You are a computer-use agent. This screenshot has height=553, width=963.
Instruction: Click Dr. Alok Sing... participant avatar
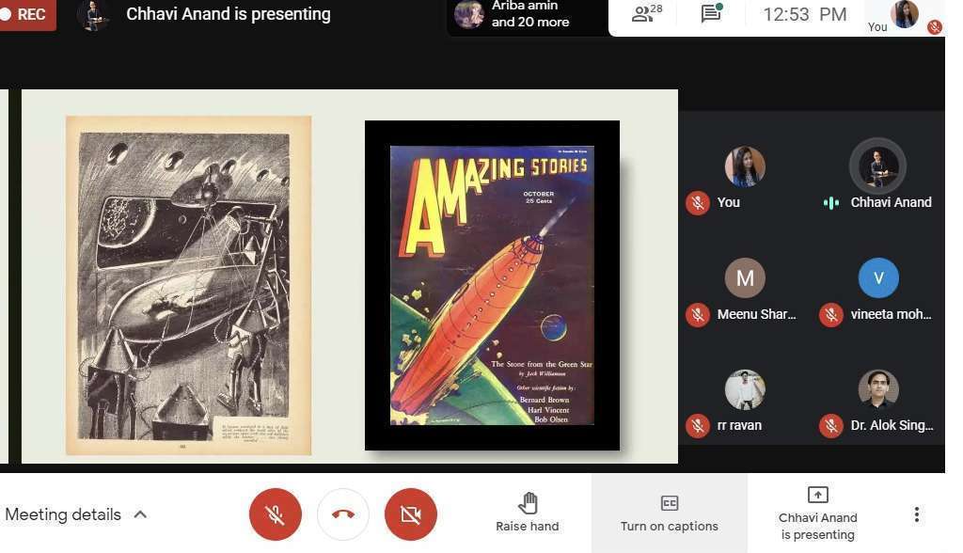point(878,389)
